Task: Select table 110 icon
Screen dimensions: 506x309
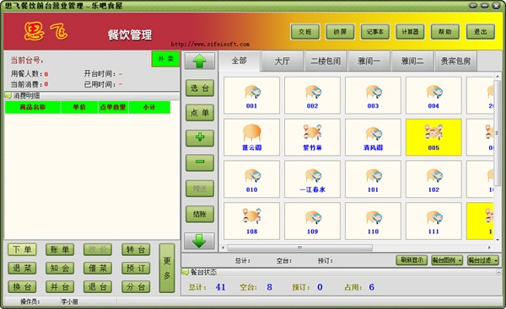Action: [373, 221]
